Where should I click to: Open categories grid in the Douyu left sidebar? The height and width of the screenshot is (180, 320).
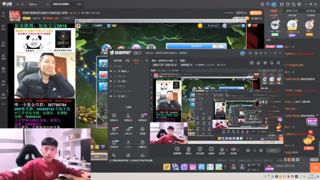(x=3, y=70)
